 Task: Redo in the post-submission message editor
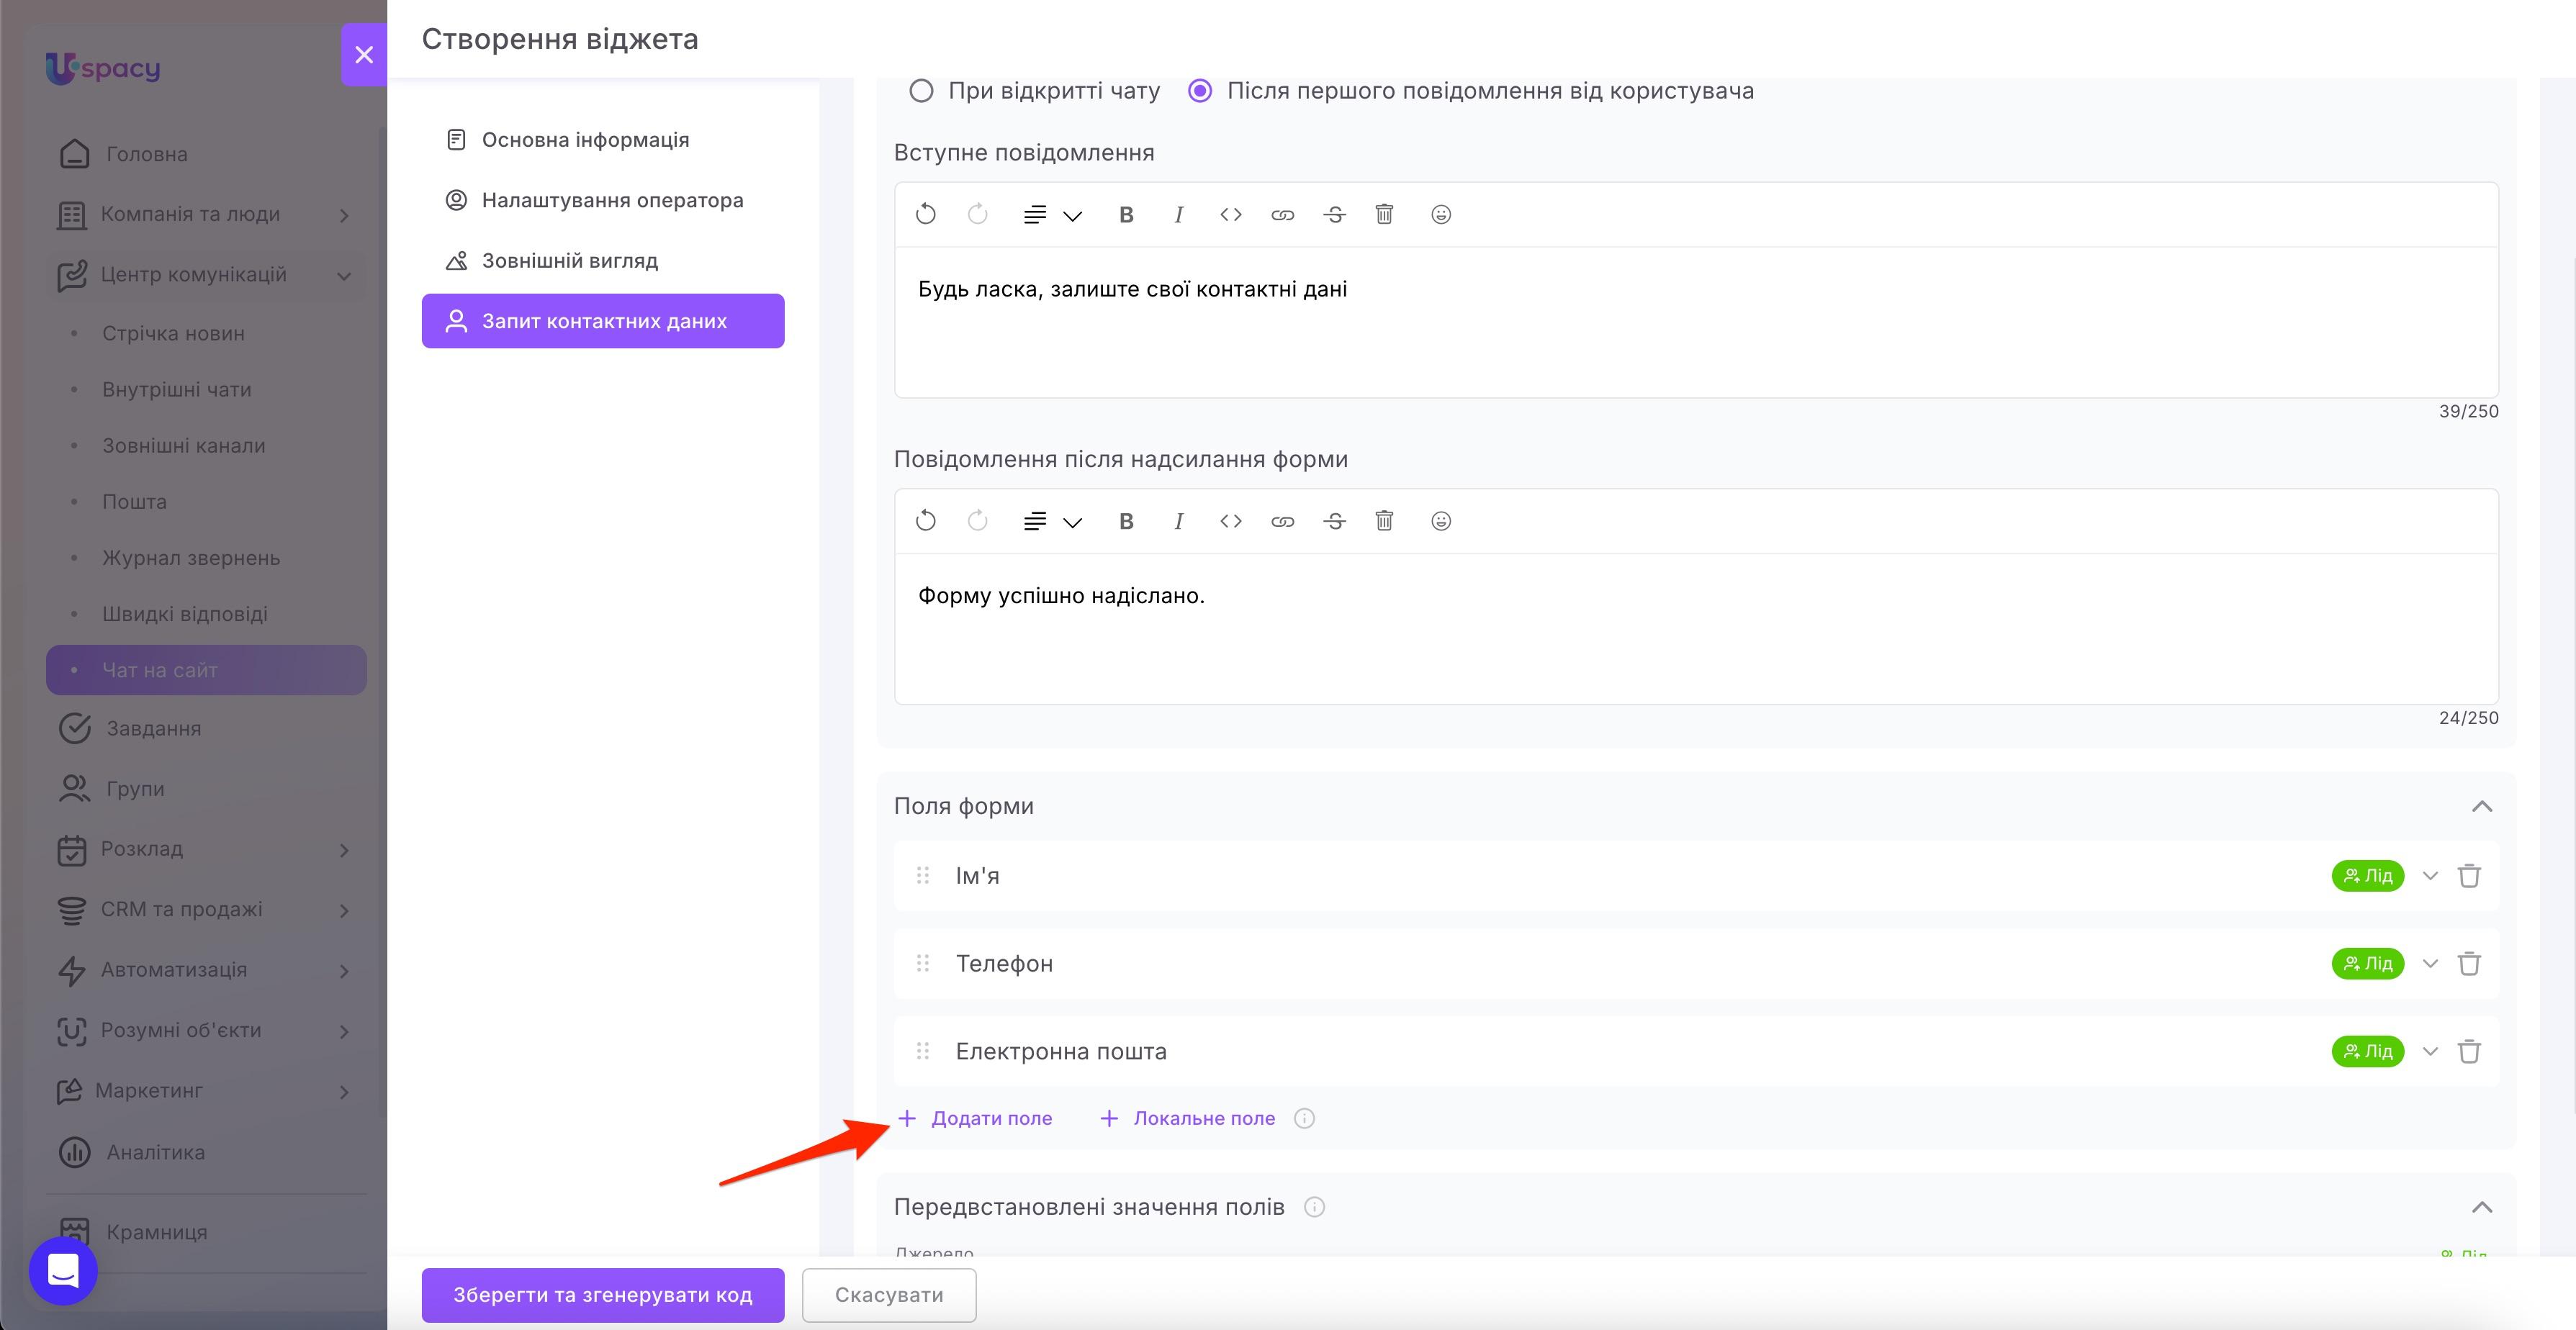tap(978, 521)
